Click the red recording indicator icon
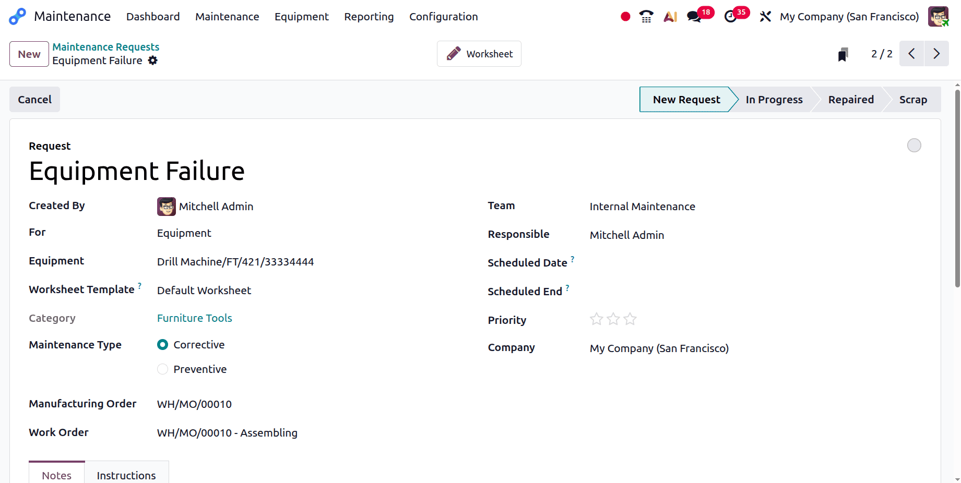The width and height of the screenshot is (961, 483). pos(625,17)
